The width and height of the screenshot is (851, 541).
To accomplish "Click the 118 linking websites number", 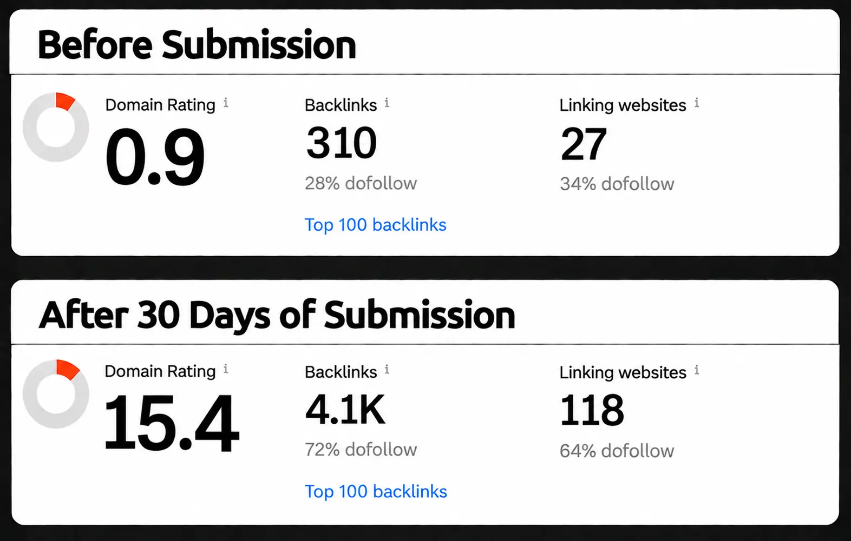I will [592, 410].
